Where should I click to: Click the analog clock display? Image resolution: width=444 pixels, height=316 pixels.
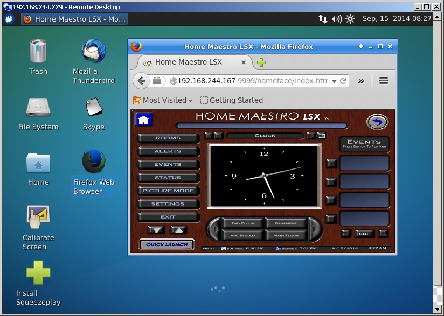pyautogui.click(x=264, y=176)
